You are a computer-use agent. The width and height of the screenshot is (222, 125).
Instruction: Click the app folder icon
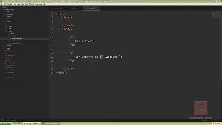click(6, 12)
